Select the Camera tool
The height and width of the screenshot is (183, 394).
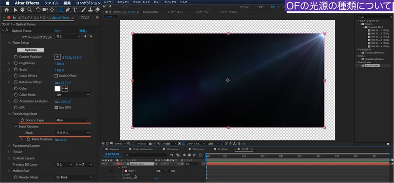pos(45,10)
